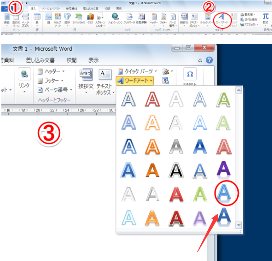272x261 pixels.
Task: Switch to the 挿入 tab in top ribbon
Action: point(33,9)
